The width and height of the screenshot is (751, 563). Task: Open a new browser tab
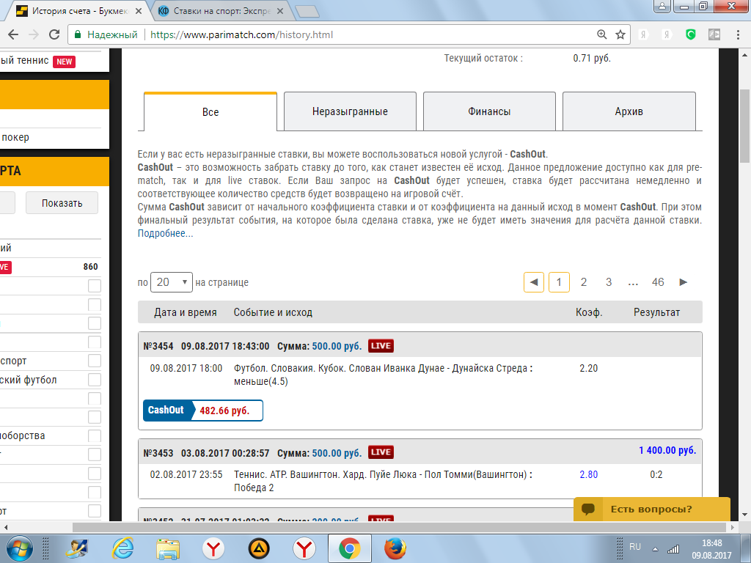307,12
